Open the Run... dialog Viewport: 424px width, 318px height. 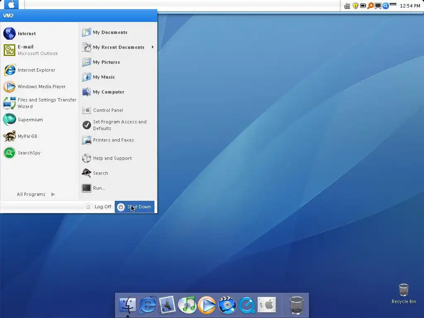118,188
